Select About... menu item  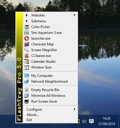click(x=51, y=115)
